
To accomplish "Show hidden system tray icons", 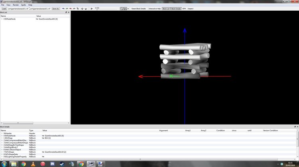I will point(278,164).
